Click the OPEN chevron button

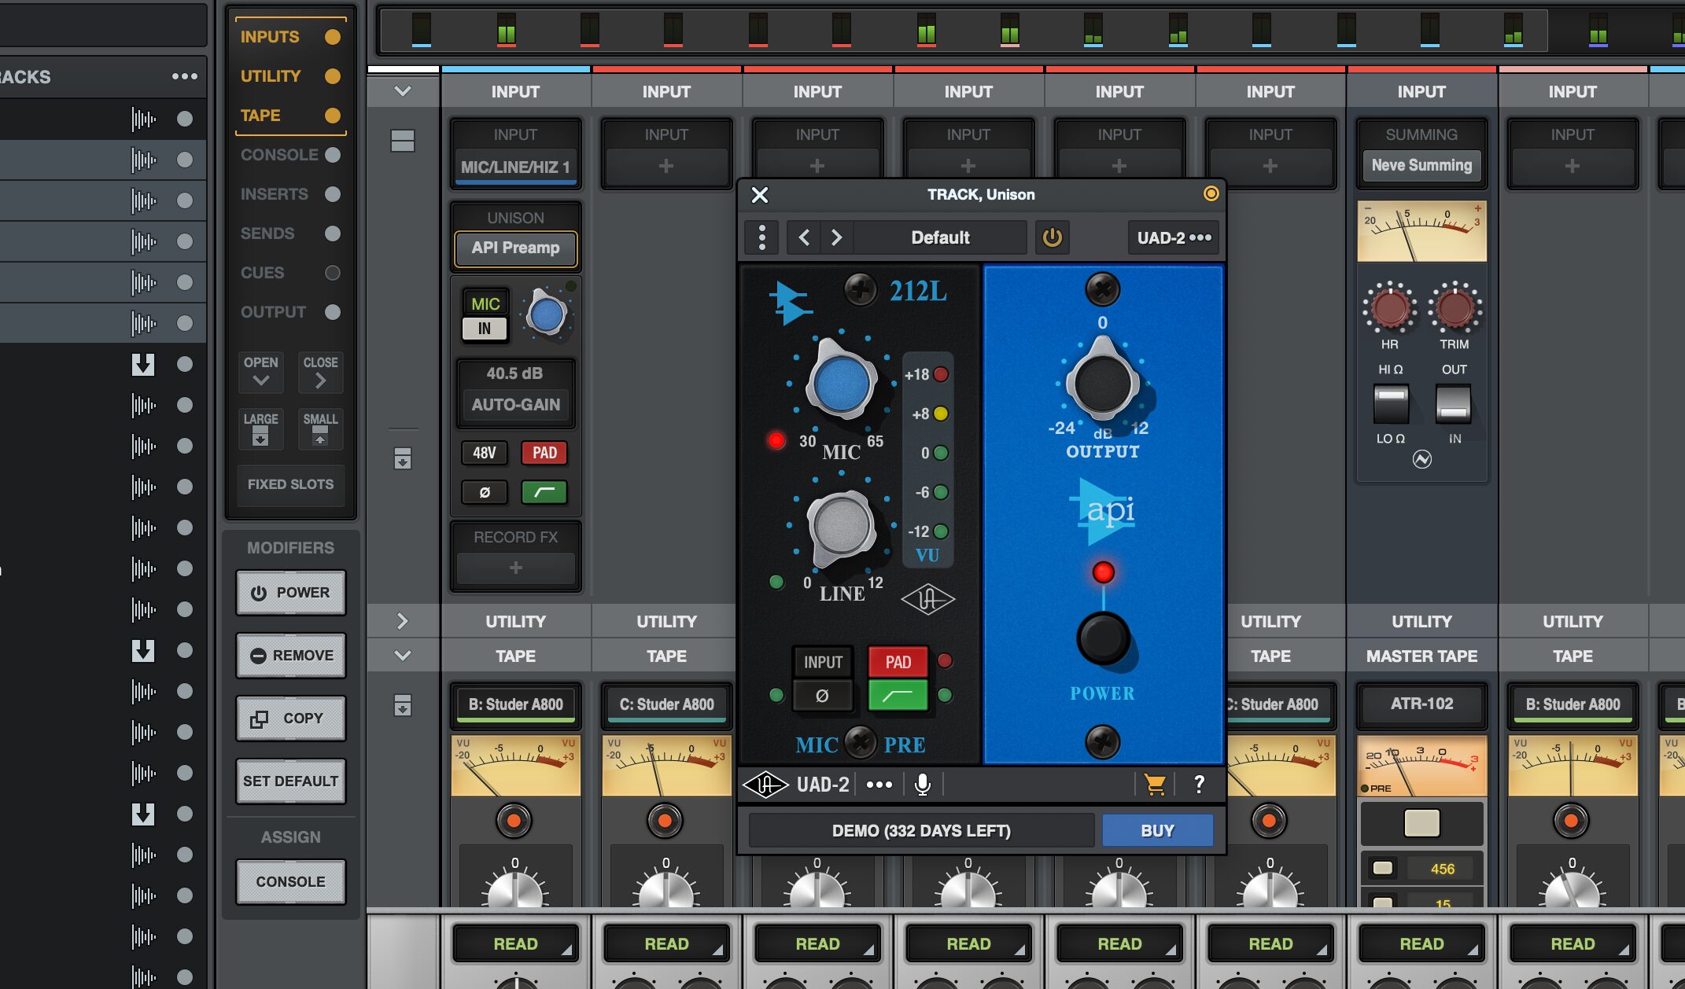coord(260,373)
